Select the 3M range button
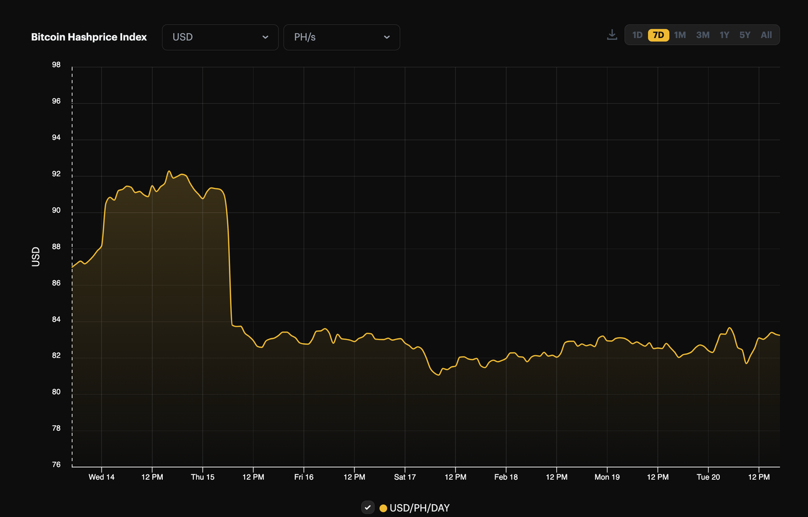Viewport: 808px width, 517px height. tap(702, 34)
